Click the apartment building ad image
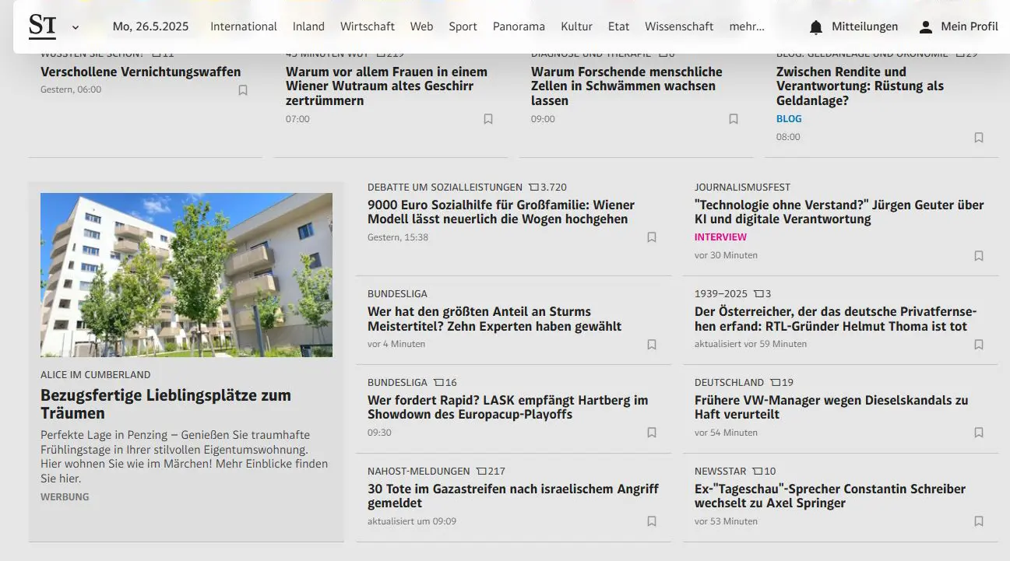Viewport: 1010px width, 561px height. coord(186,275)
